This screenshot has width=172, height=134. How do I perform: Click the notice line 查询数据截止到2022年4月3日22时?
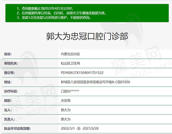(x=45, y=8)
